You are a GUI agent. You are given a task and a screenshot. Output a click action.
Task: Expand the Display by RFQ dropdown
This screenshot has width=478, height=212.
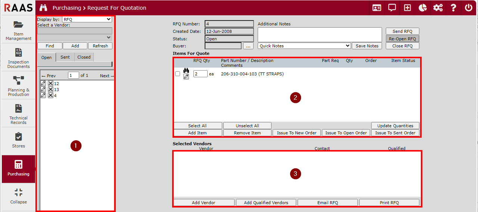pos(87,19)
